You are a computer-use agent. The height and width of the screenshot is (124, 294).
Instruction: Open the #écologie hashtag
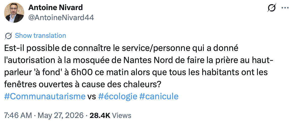click(x=117, y=97)
